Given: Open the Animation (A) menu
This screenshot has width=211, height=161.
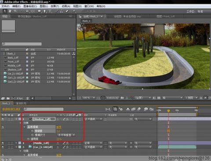Looking at the screenshot, I should pos(66,6).
